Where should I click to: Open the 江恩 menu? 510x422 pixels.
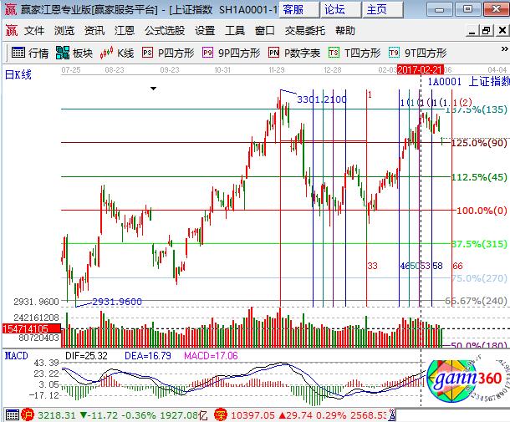point(124,31)
